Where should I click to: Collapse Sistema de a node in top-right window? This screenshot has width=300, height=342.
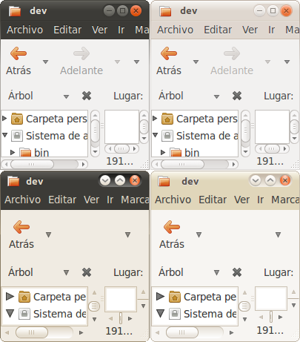tap(155, 135)
